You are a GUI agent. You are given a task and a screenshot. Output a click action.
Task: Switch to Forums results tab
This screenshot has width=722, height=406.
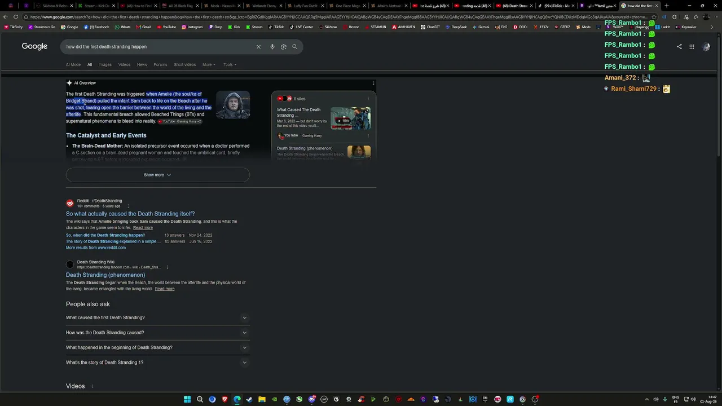160,64
